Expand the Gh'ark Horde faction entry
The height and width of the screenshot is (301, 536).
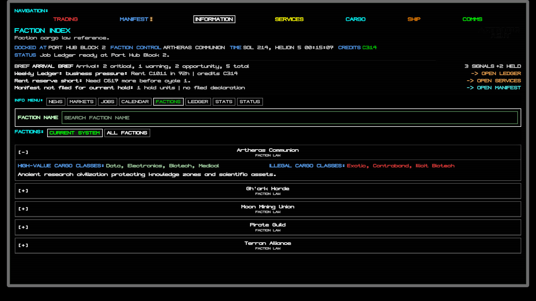[268, 191]
